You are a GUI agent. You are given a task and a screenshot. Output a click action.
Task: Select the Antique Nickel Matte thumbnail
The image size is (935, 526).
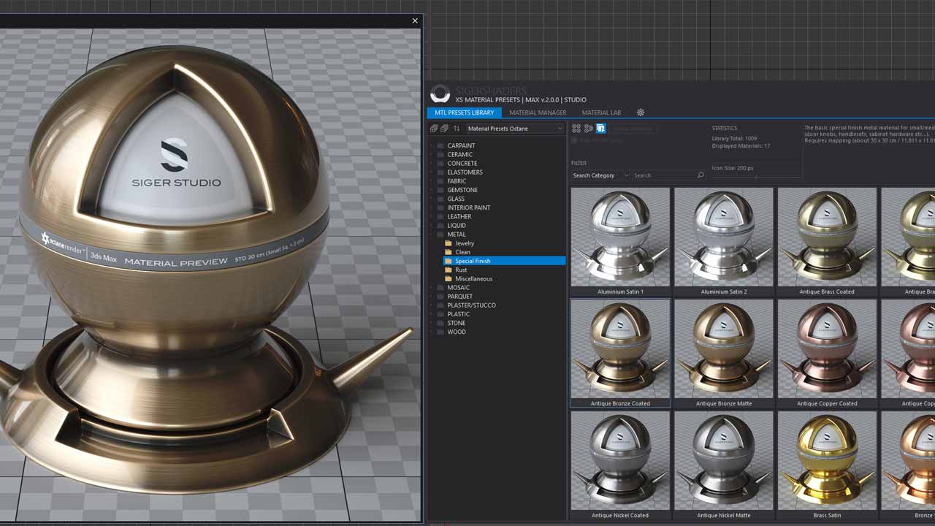[x=724, y=460]
